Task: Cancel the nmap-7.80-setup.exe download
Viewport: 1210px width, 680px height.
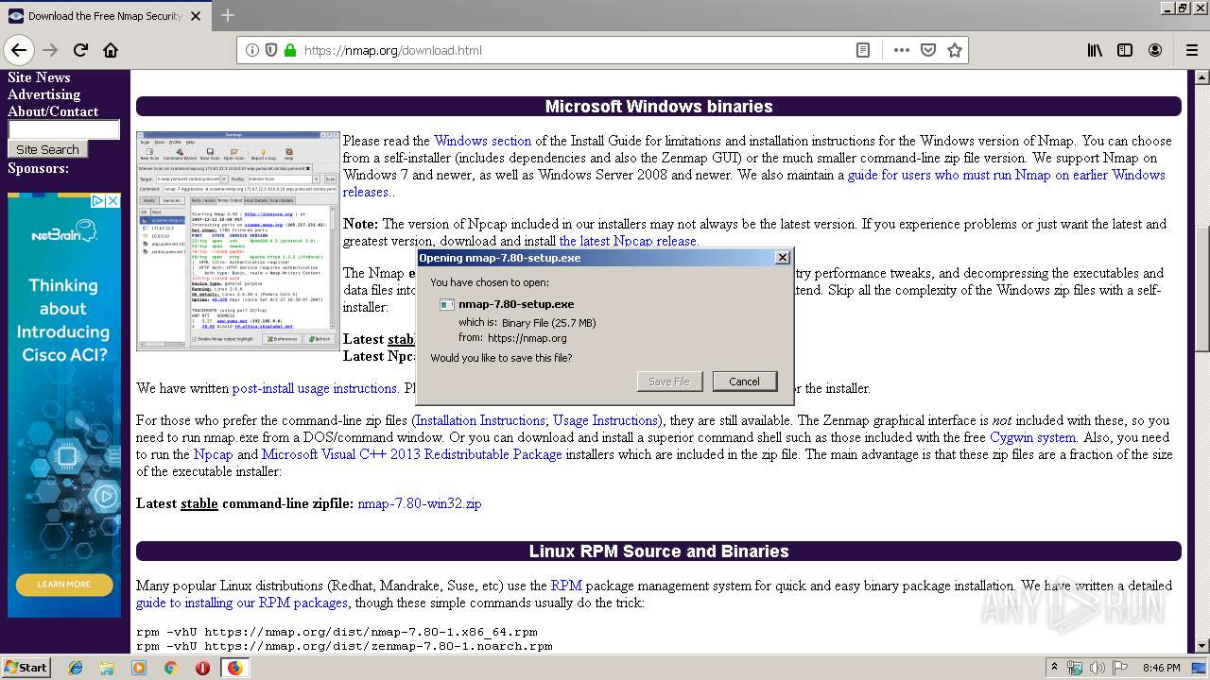Action: [744, 382]
